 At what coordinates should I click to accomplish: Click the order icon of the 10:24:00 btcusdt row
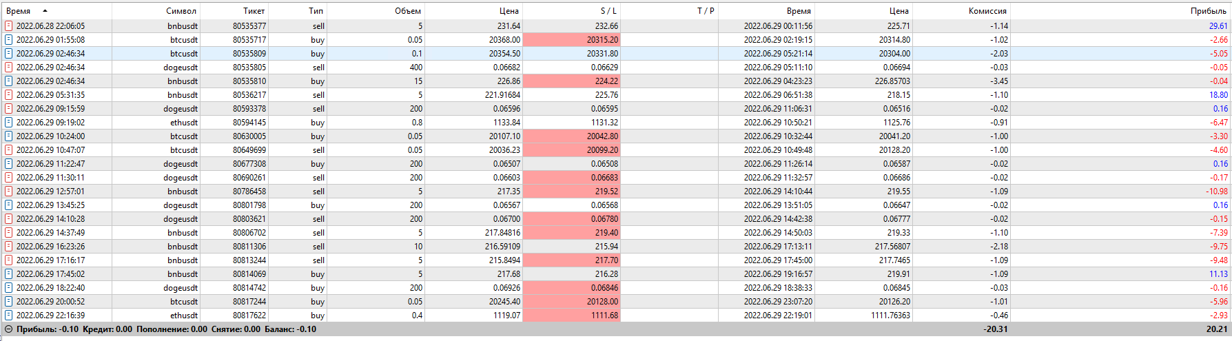[9, 136]
